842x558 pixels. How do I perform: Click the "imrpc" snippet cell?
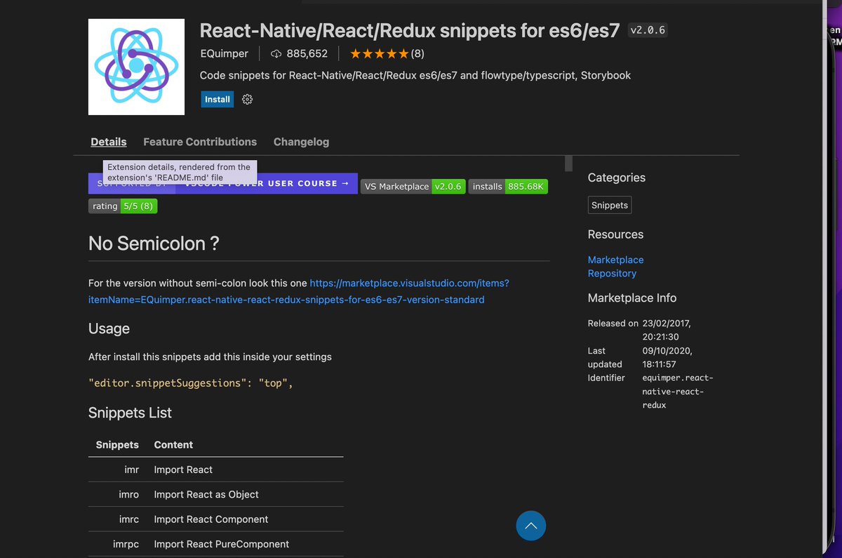tap(126, 544)
